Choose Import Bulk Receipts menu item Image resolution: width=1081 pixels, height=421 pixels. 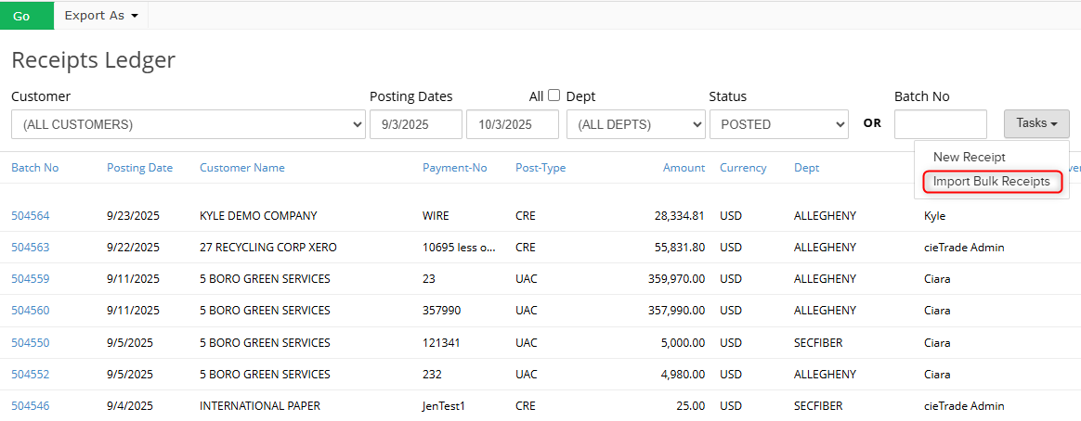(991, 182)
